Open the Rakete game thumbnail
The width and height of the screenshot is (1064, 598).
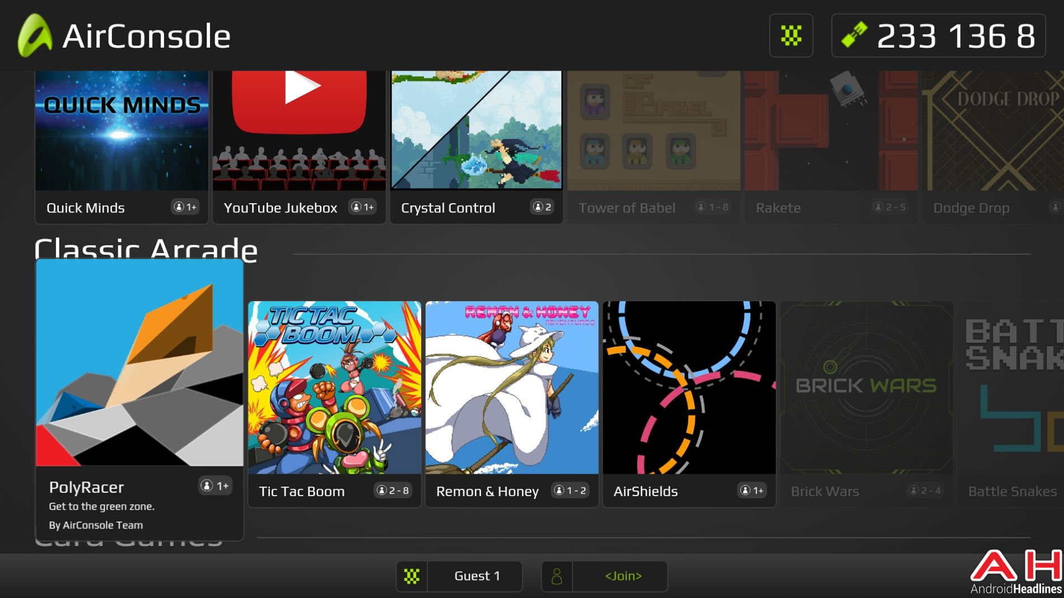pos(831,130)
